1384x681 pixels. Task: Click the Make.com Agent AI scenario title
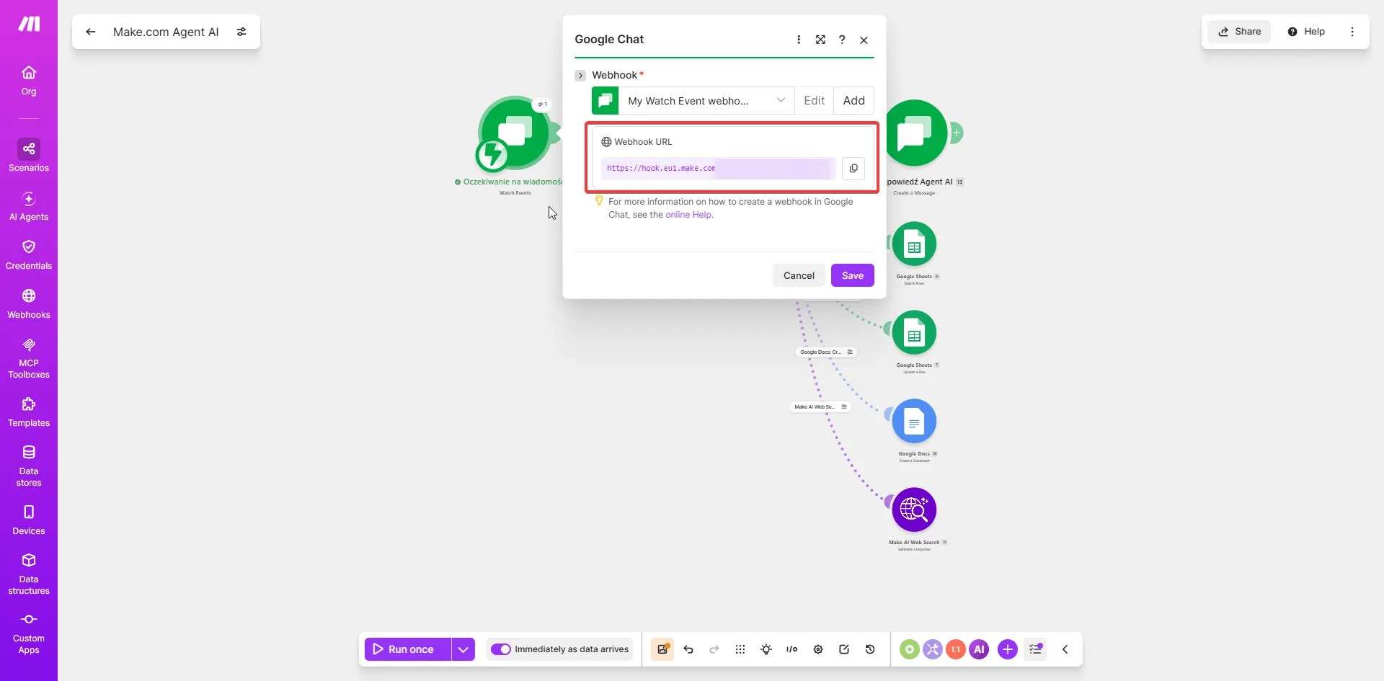166,32
